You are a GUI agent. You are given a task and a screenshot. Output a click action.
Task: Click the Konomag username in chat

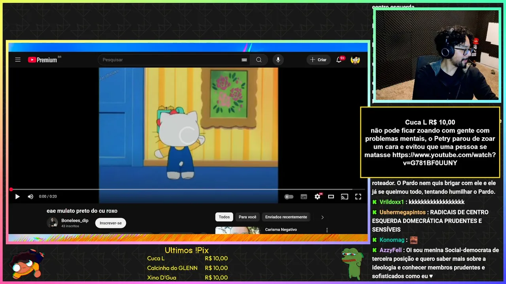392,240
